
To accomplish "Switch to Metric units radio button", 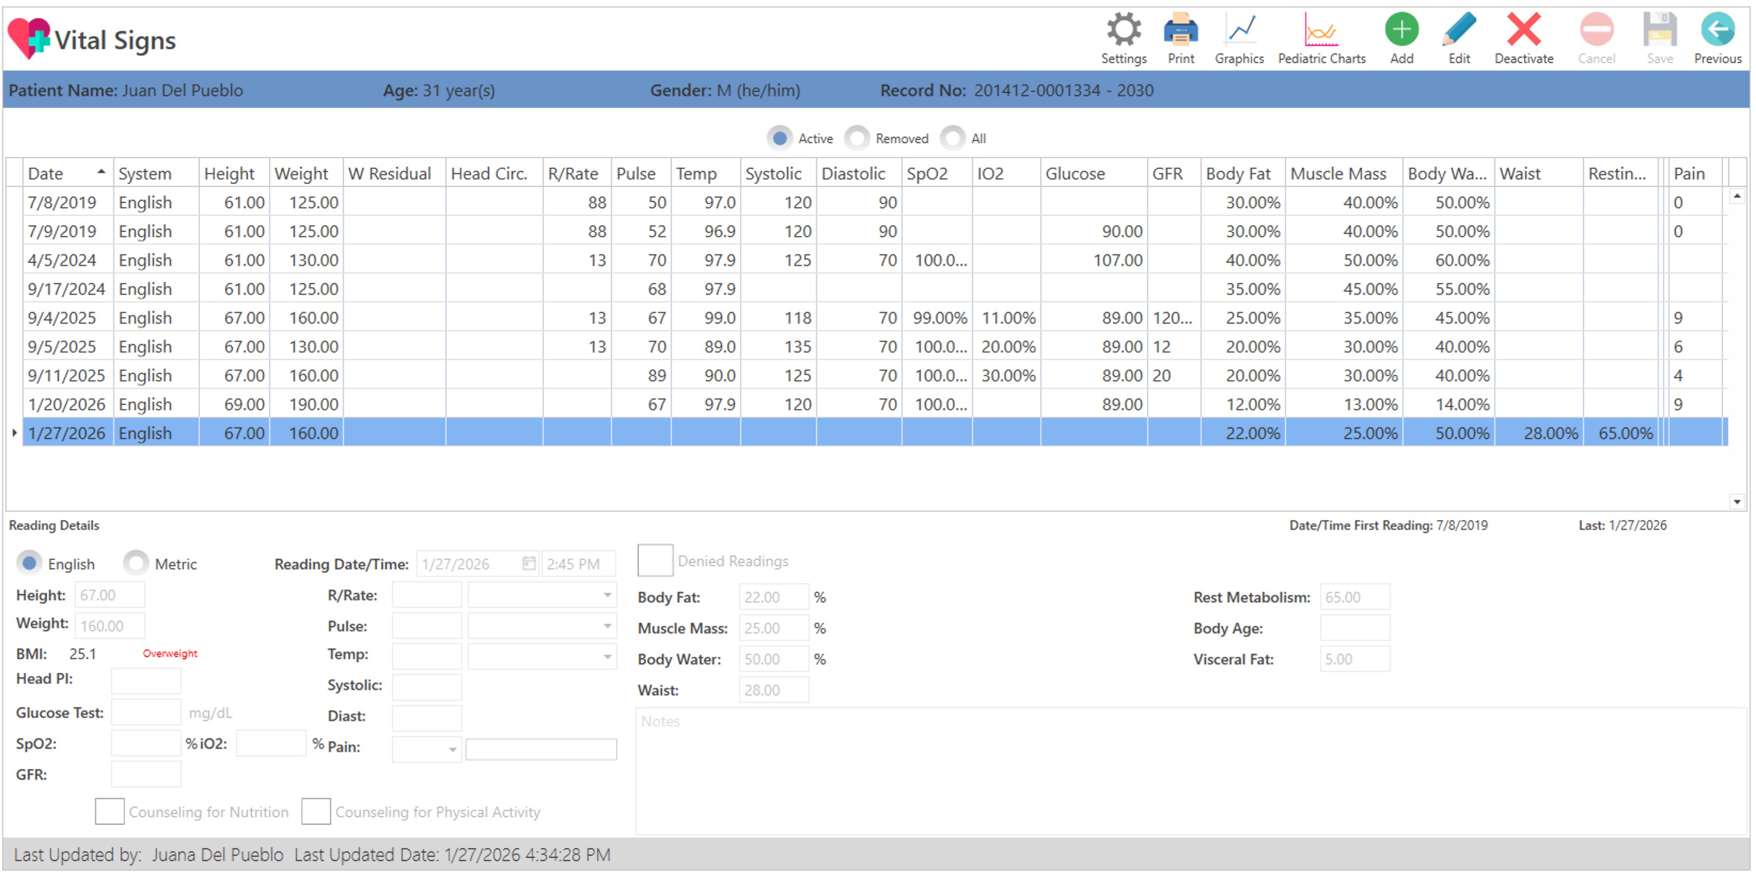I will coord(136,564).
